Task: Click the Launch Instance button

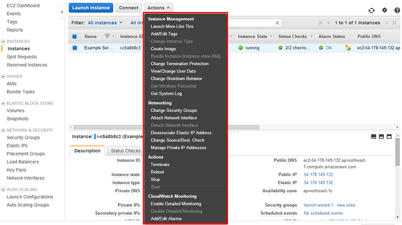Action: [x=91, y=8]
